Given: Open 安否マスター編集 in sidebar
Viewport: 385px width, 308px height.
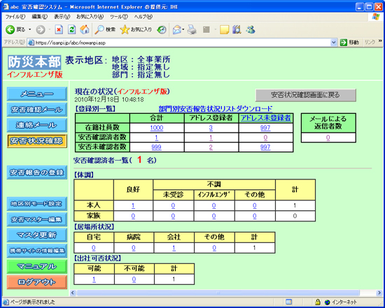Looking at the screenshot, I should [x=37, y=219].
